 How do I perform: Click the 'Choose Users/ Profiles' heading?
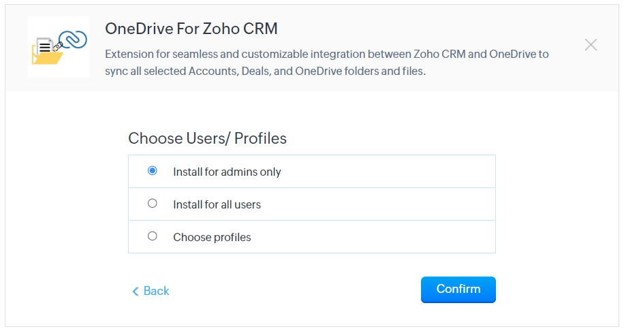[x=207, y=138]
